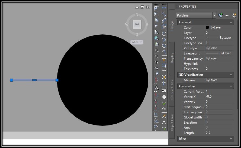Select the Jogged dimension tool
The image size is (241, 148).
164,40
